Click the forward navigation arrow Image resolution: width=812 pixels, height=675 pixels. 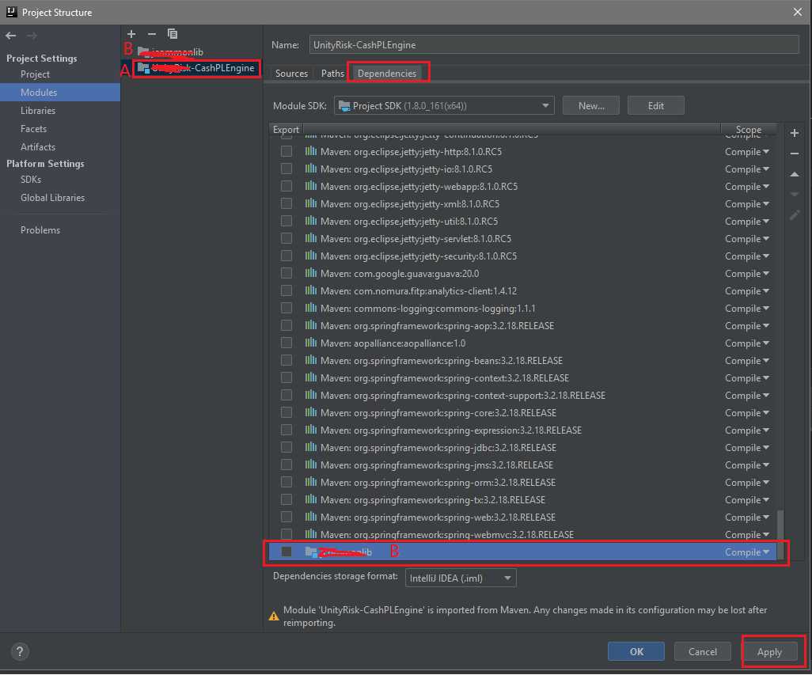pos(32,36)
